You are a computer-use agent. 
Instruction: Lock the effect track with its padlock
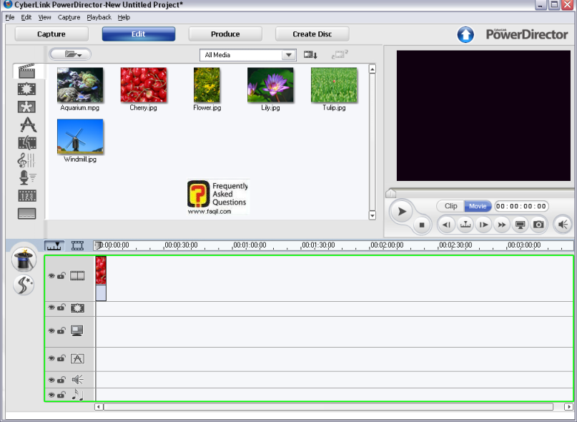(61, 307)
